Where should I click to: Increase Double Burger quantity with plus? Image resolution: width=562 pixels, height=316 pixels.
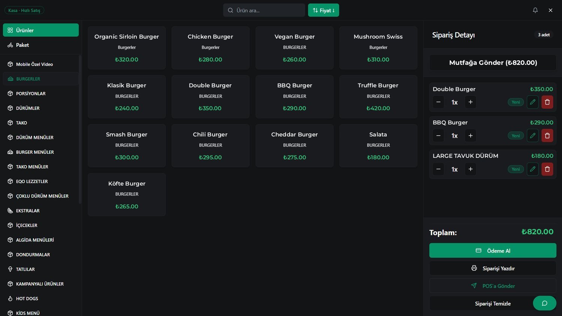(471, 102)
